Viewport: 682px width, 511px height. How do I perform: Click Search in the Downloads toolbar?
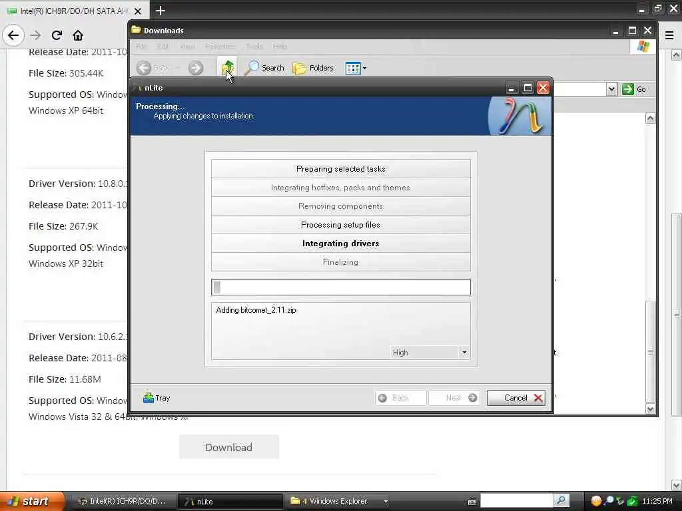pyautogui.click(x=264, y=68)
